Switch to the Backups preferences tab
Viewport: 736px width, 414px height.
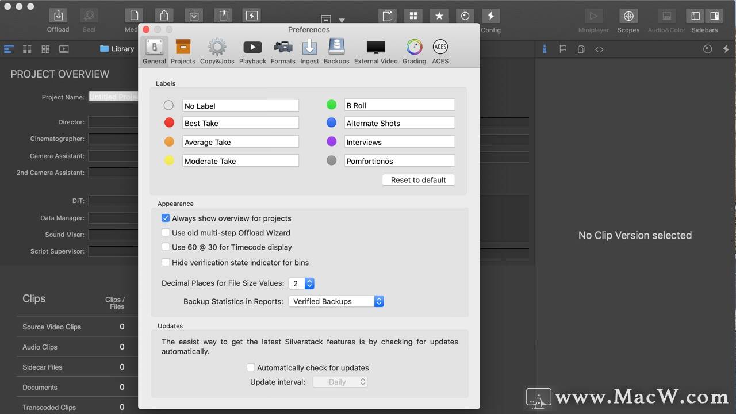tap(336, 51)
